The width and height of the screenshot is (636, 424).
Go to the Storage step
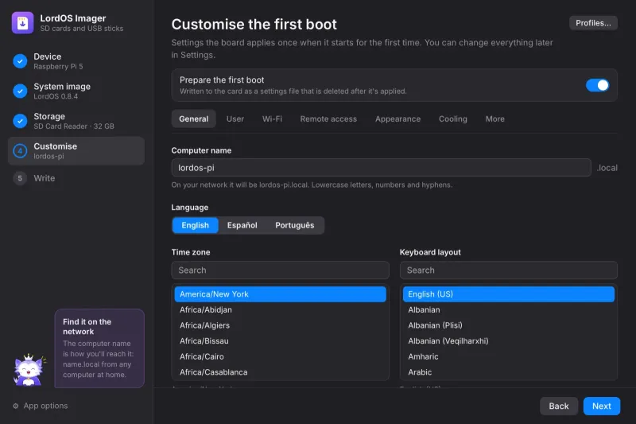[x=76, y=121]
